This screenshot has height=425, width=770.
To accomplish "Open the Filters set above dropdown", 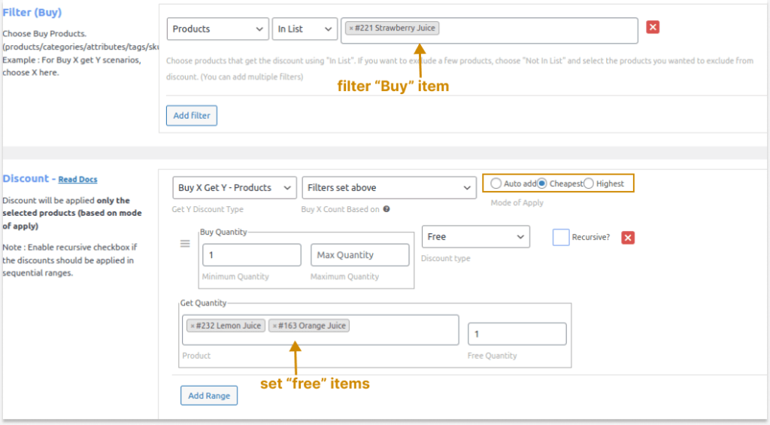I will [x=389, y=188].
